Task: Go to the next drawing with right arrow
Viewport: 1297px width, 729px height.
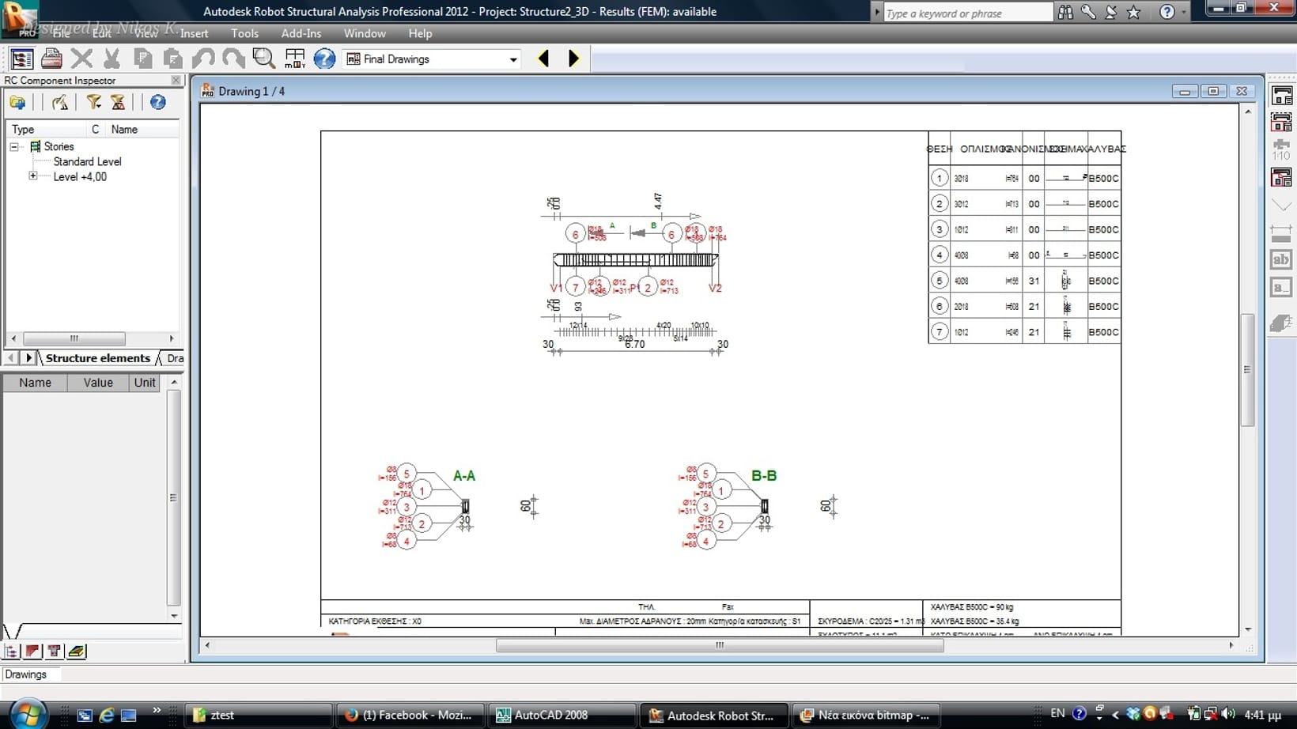Action: 574,59
